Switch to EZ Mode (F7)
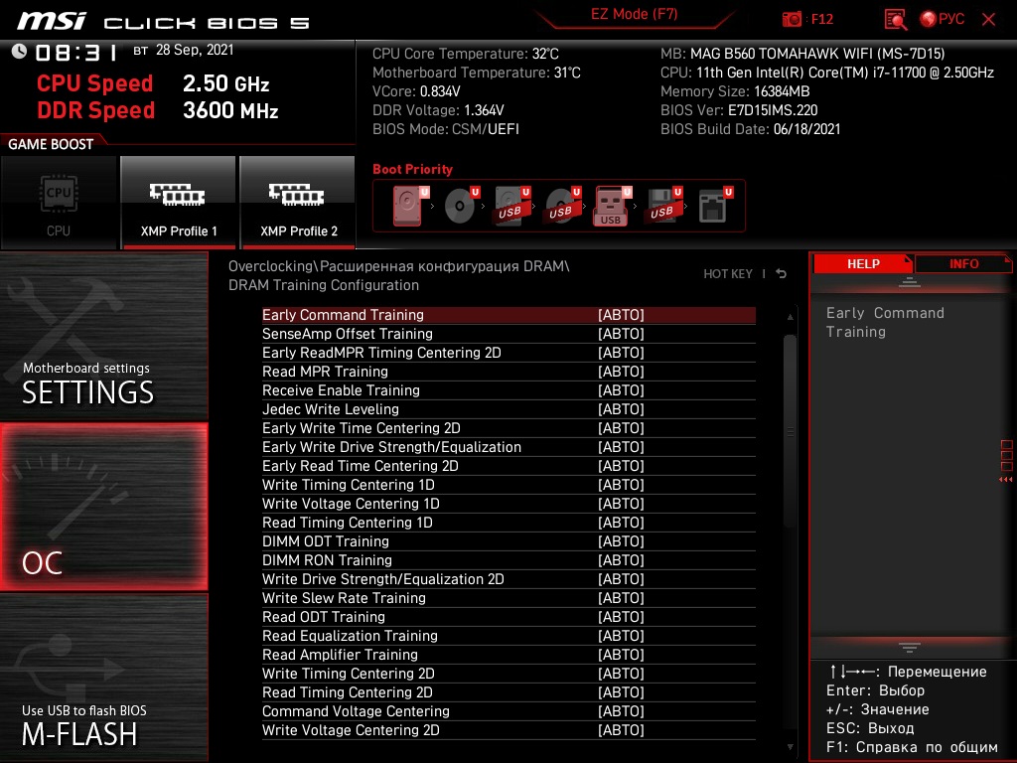The width and height of the screenshot is (1017, 763). [635, 14]
